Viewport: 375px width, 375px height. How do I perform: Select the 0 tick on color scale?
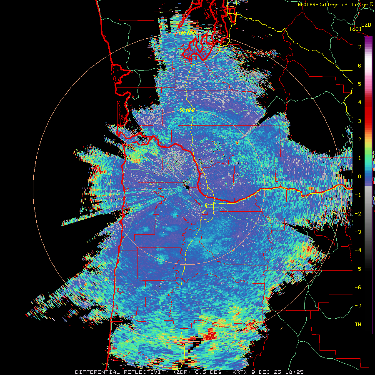point(360,177)
